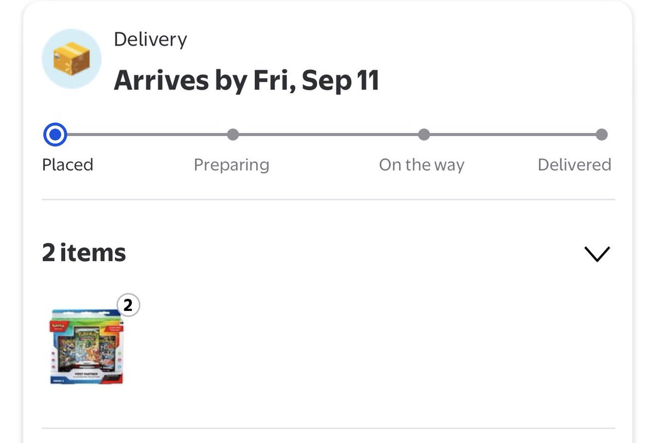The height and width of the screenshot is (443, 657).
Task: Click the 2 items heading
Action: (x=84, y=253)
